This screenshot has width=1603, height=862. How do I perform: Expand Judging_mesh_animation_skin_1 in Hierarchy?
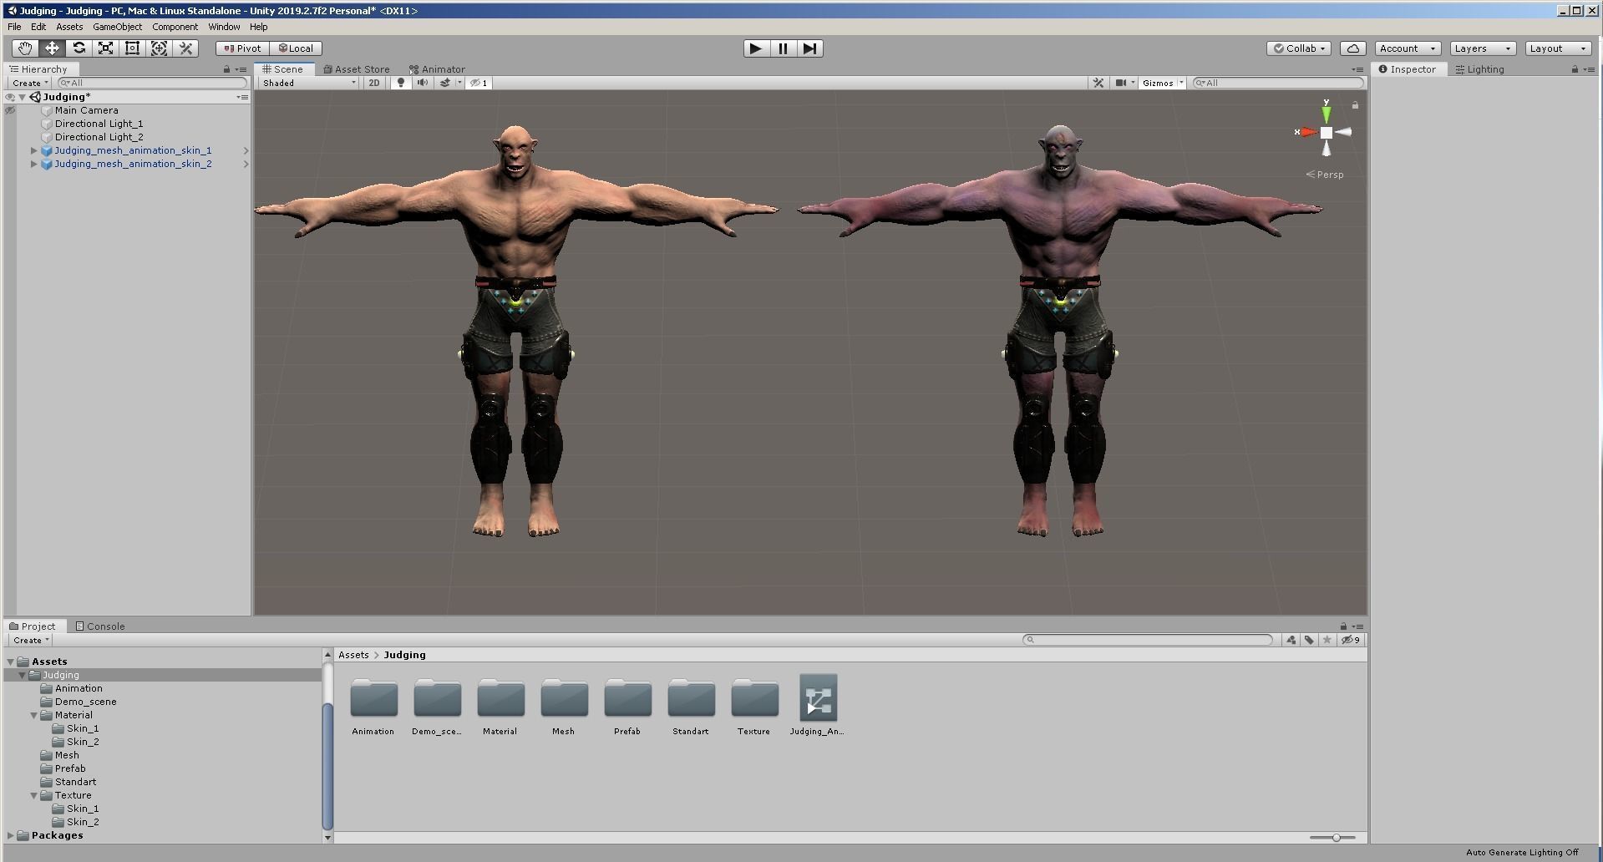coord(33,150)
